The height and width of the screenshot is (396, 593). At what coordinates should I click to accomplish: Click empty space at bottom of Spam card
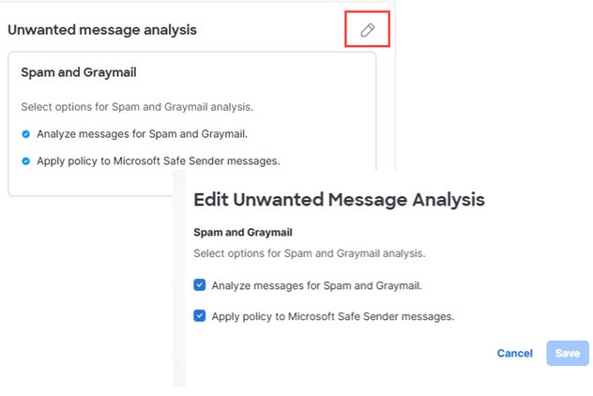point(94,183)
